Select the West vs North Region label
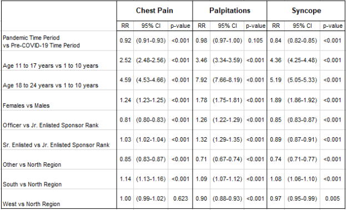 click(32, 204)
